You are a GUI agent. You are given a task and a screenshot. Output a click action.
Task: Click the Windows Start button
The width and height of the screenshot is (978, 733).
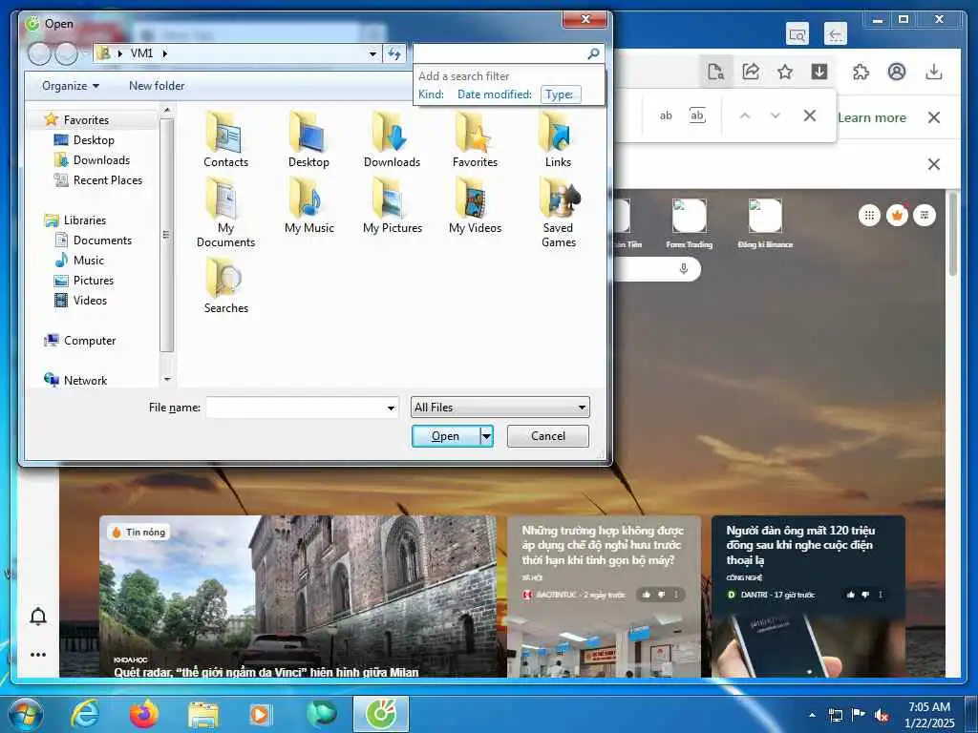25,714
